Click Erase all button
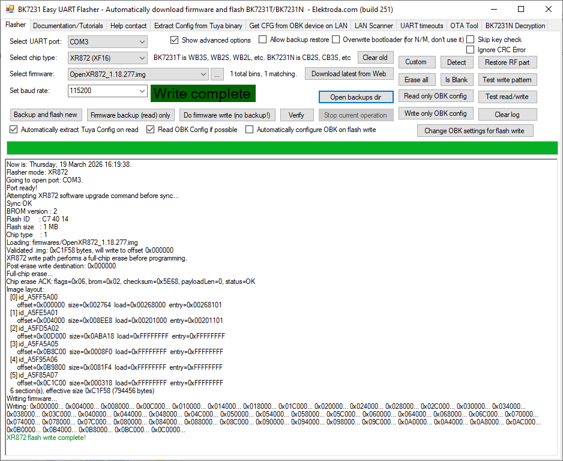Screen dimensions: 563x461 (x=417, y=80)
